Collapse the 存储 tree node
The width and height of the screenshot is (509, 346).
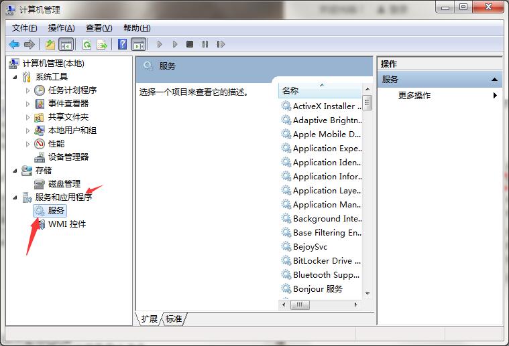pyautogui.click(x=15, y=171)
